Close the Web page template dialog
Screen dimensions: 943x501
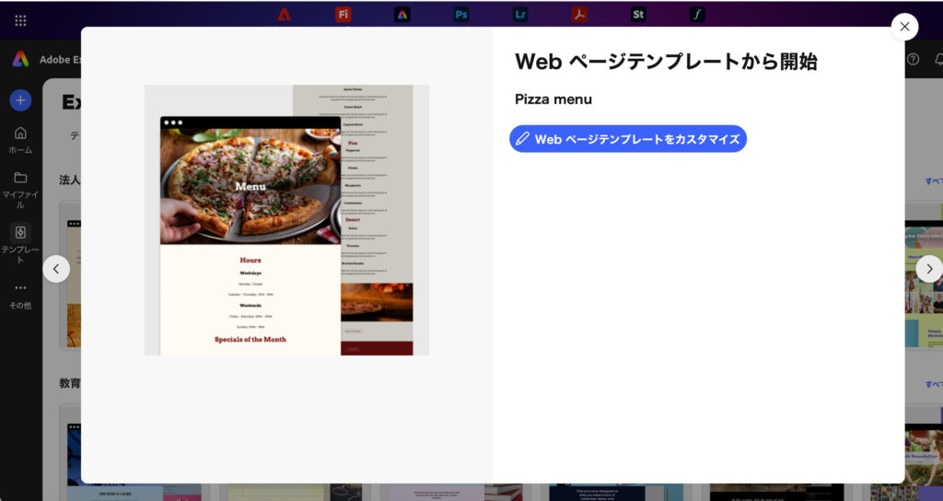click(904, 27)
